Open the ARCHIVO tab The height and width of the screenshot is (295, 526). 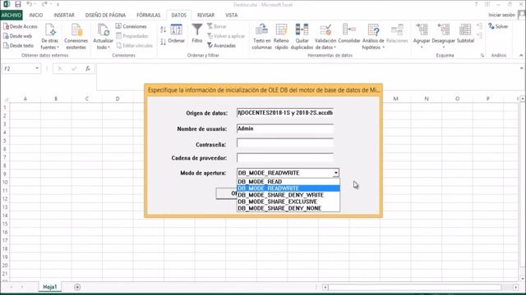point(12,15)
